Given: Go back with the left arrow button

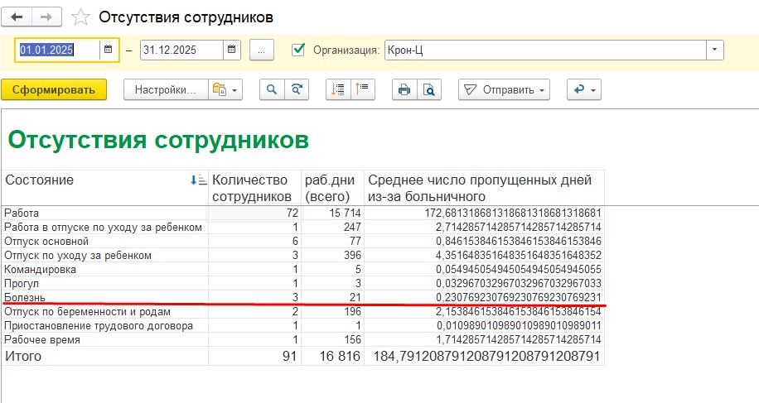Looking at the screenshot, I should click(x=17, y=17).
